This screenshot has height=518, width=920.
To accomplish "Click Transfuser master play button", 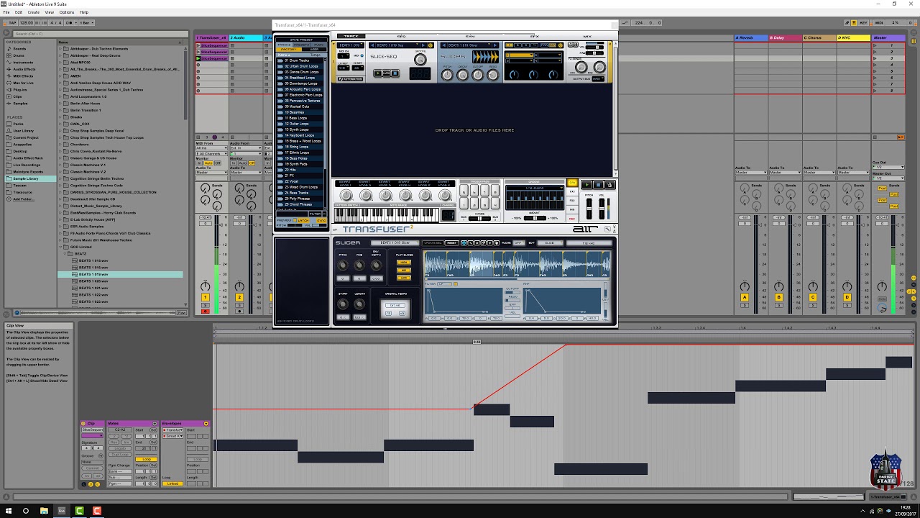I will 587,185.
